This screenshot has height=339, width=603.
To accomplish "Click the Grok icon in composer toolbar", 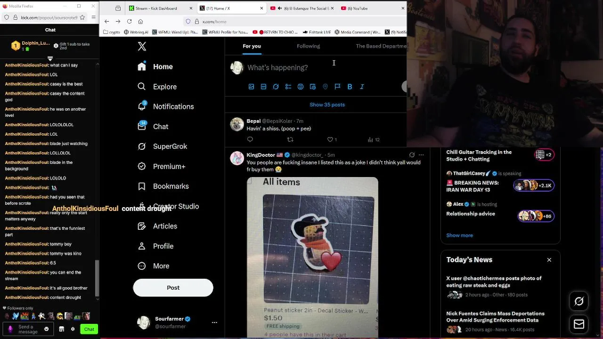I will (276, 87).
